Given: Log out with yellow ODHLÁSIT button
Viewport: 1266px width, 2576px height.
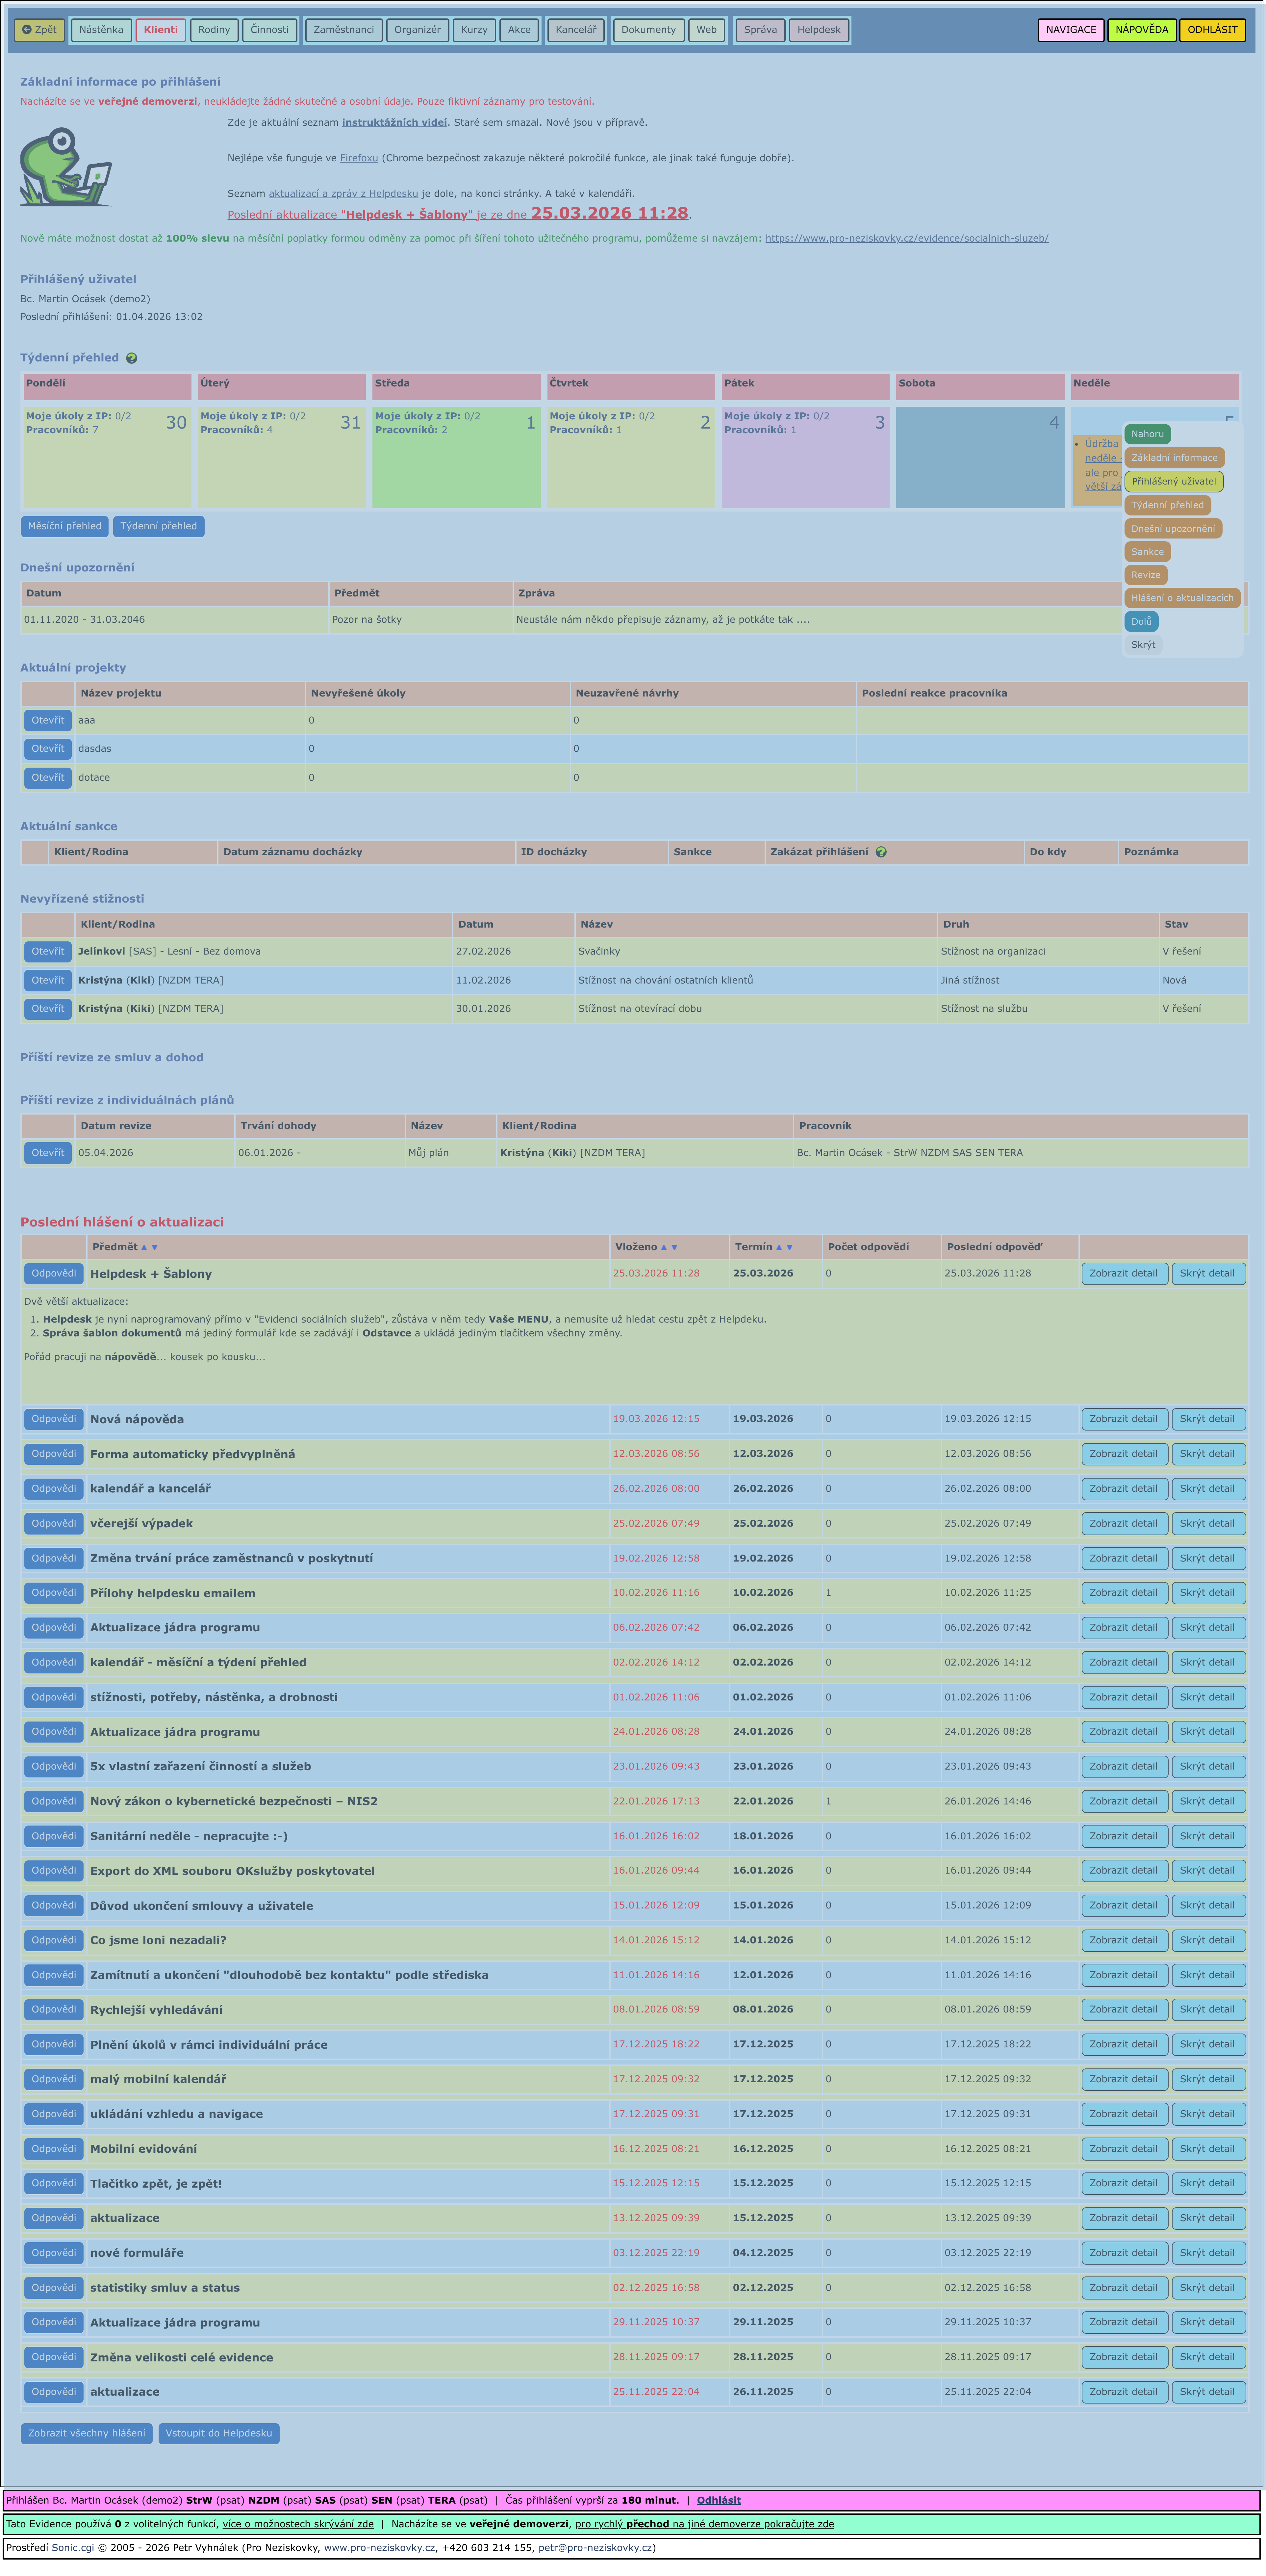Looking at the screenshot, I should (1212, 30).
